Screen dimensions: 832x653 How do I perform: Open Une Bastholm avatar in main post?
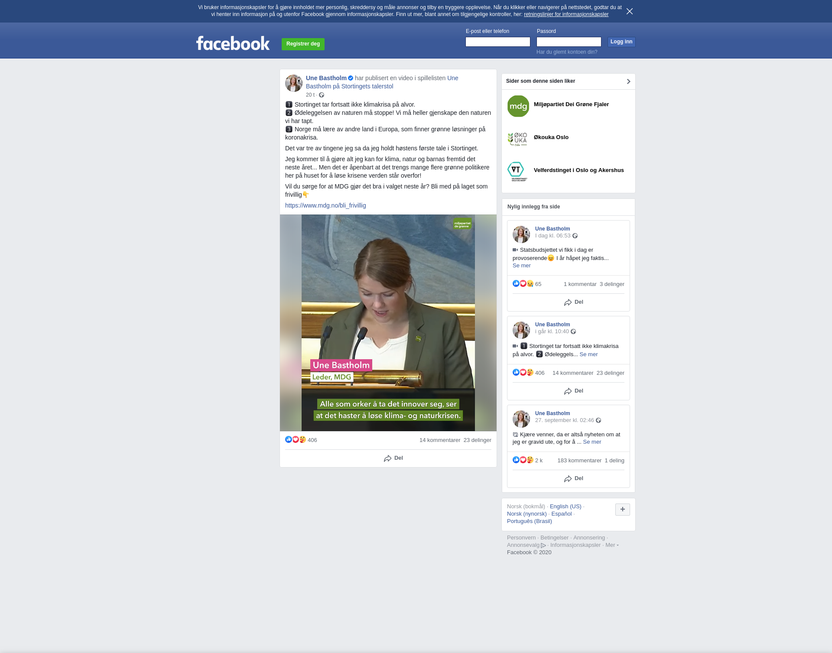[x=294, y=83]
